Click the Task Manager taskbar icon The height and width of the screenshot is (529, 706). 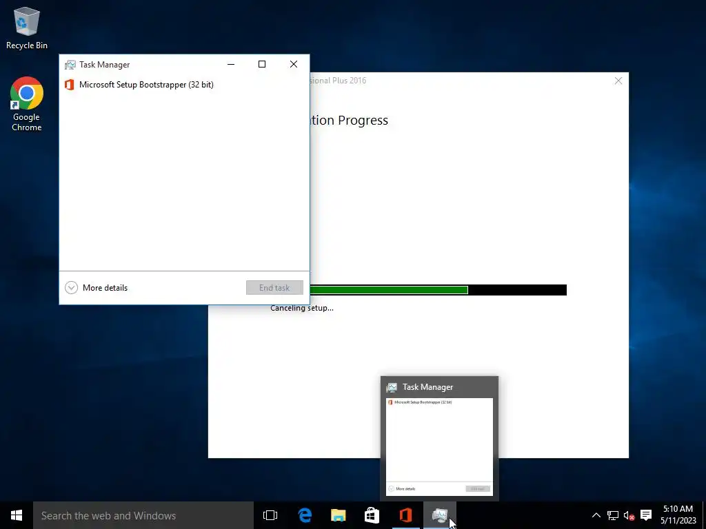pyautogui.click(x=439, y=515)
